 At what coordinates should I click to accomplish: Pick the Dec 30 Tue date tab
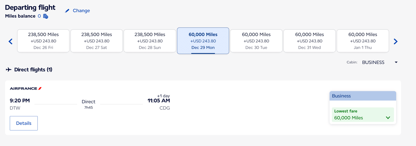[x=256, y=41]
